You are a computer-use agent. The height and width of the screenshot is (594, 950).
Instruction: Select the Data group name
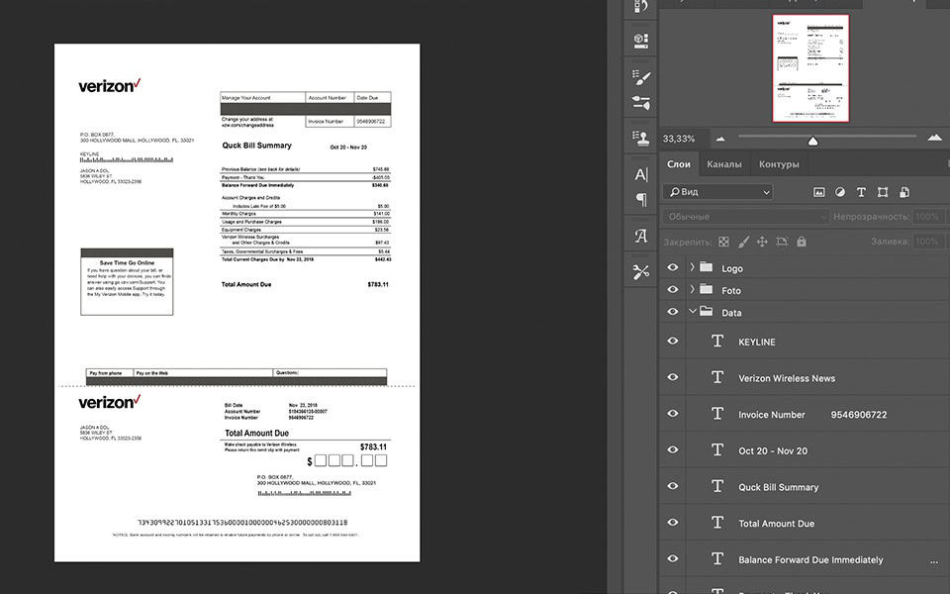pos(731,313)
